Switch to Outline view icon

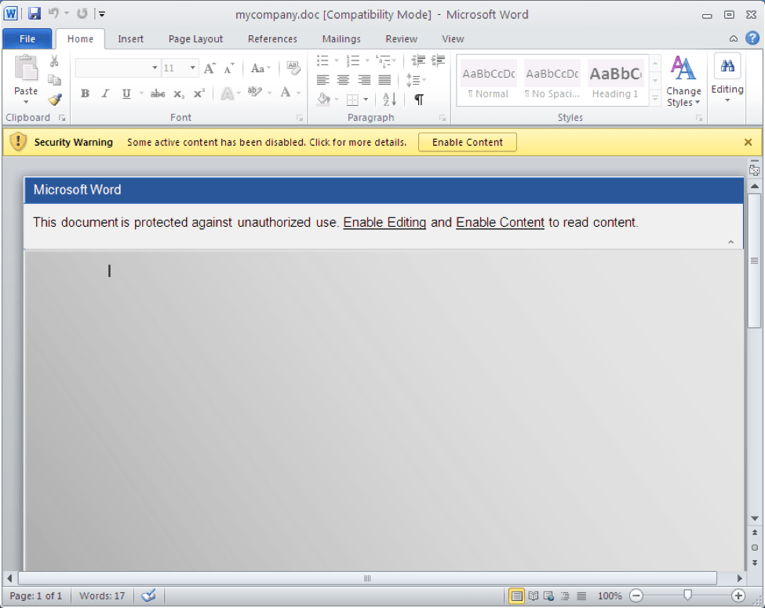click(x=565, y=595)
